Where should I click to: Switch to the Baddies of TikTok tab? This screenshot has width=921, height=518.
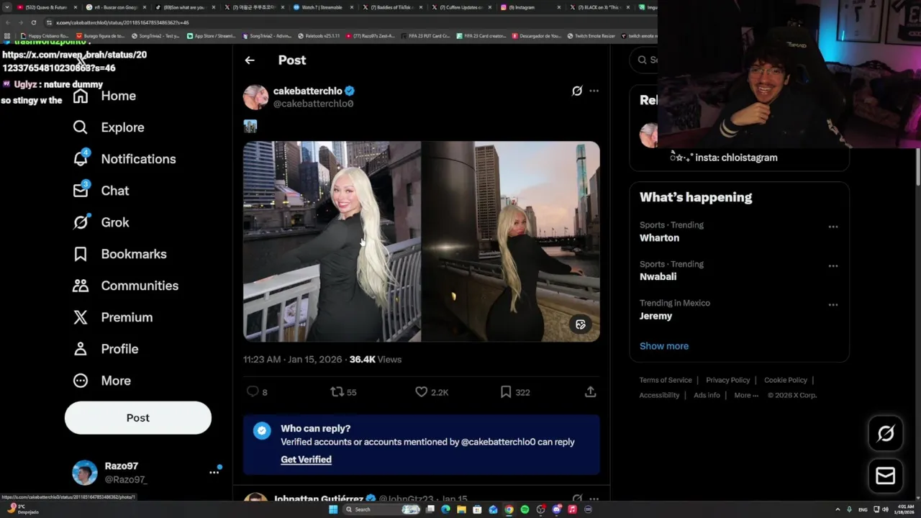(392, 7)
